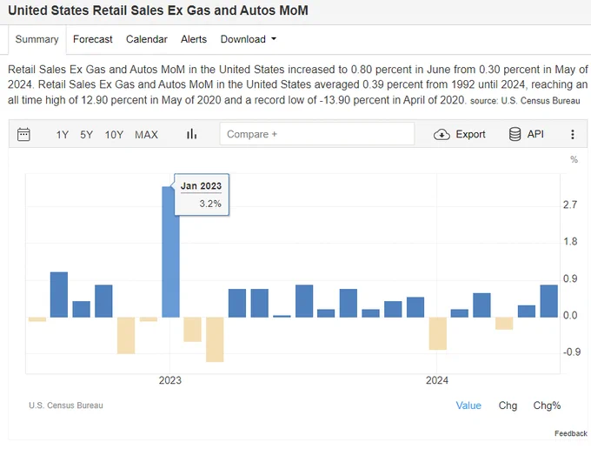
Task: Click the API text label
Action: pos(535,134)
